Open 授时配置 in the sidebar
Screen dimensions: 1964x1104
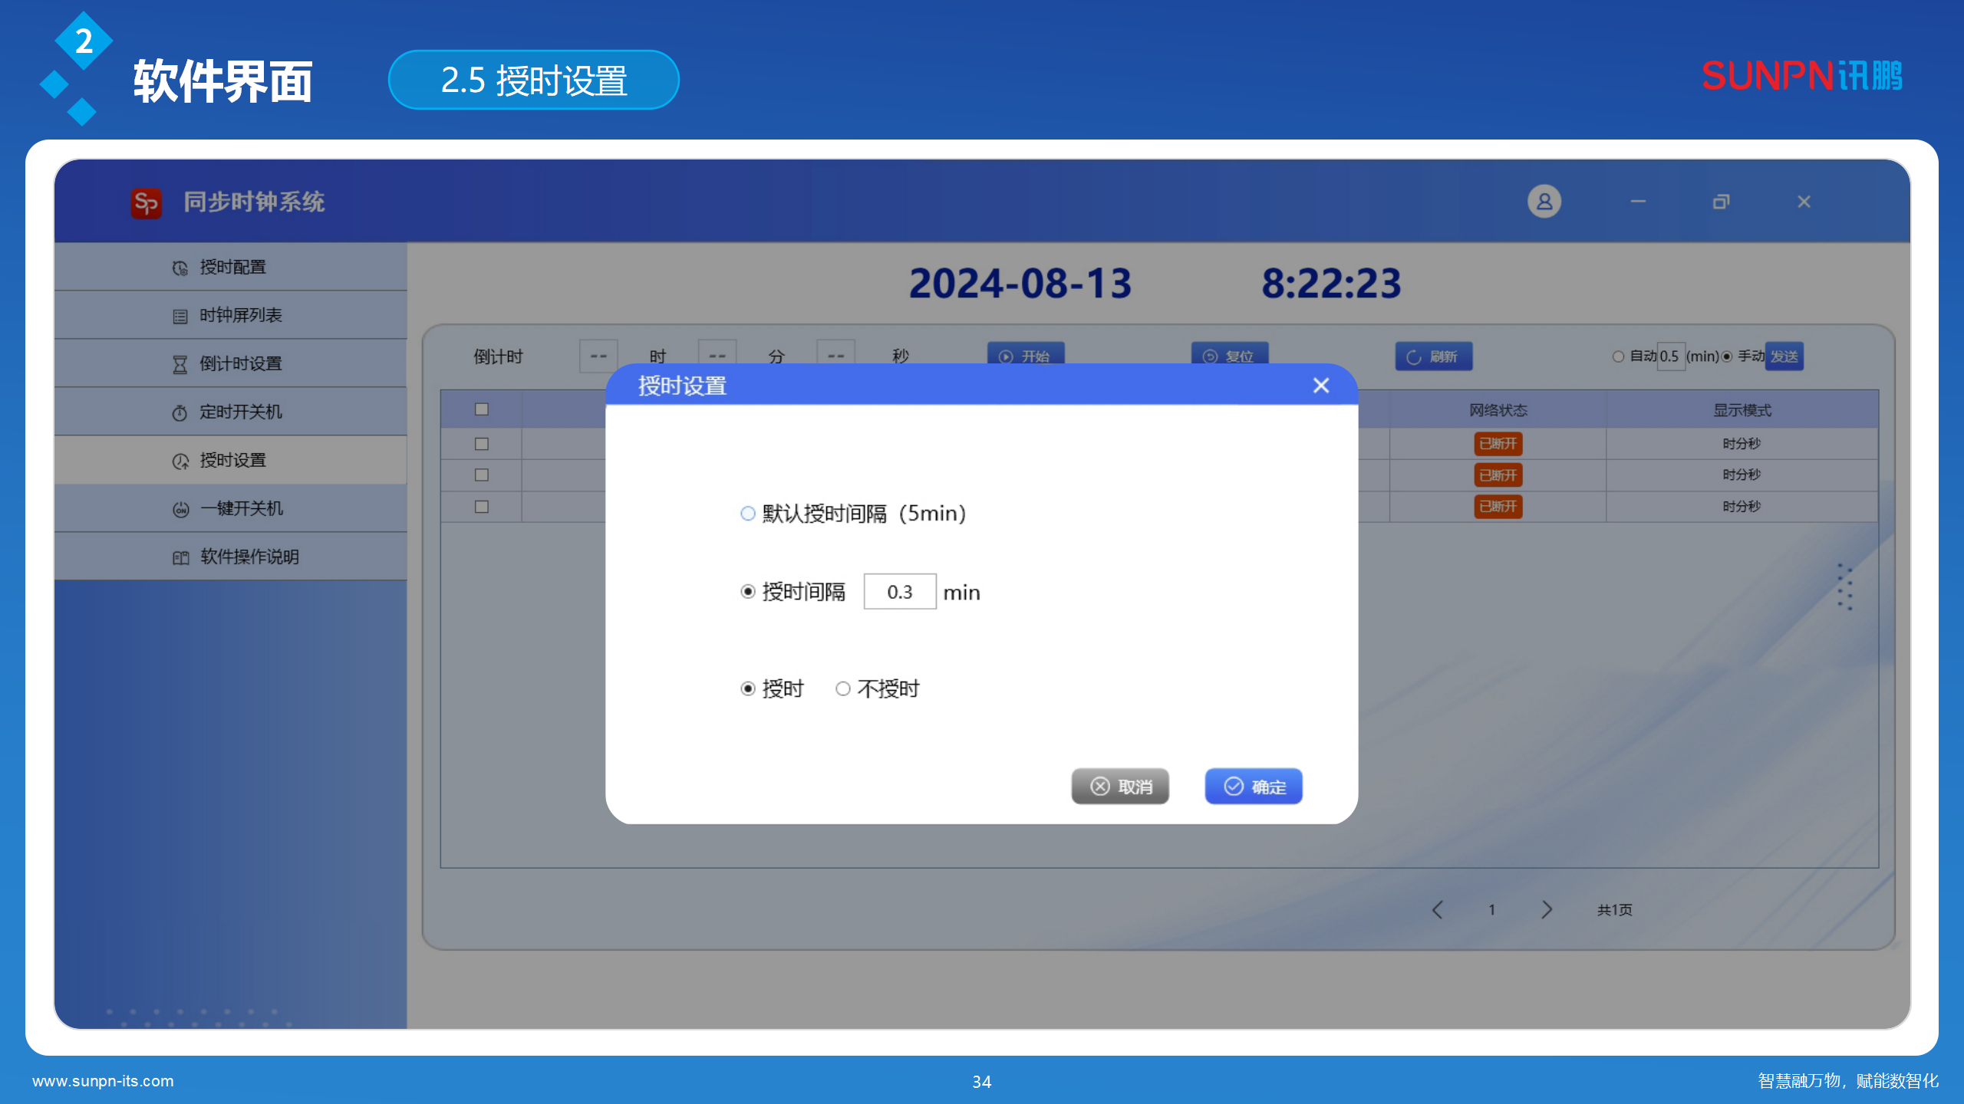pos(230,267)
